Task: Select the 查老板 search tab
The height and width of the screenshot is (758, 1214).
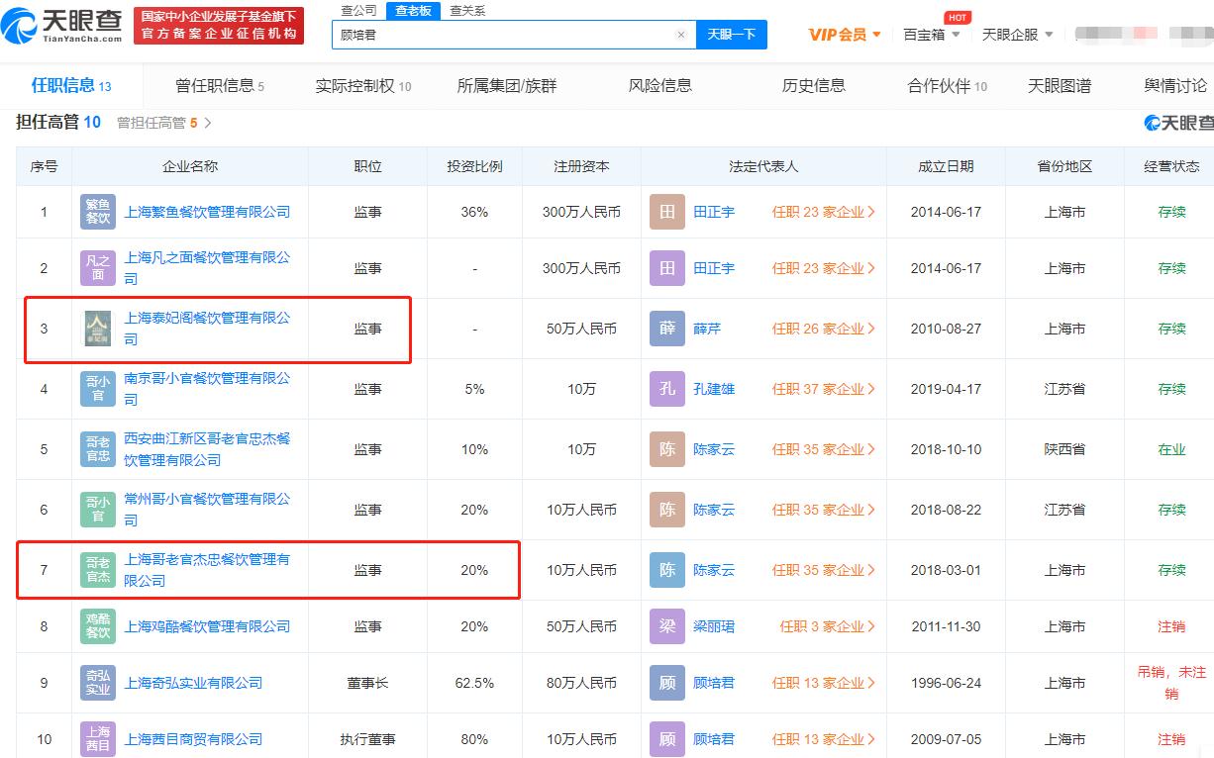Action: [x=413, y=11]
